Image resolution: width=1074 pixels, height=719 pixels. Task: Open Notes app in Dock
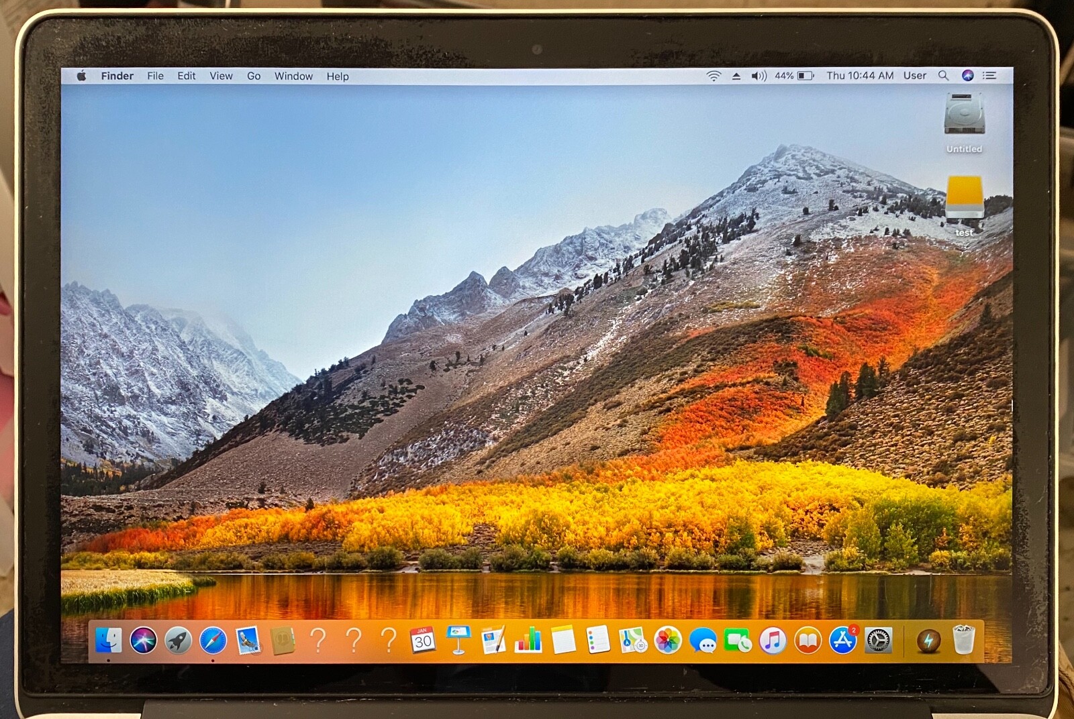tap(563, 641)
